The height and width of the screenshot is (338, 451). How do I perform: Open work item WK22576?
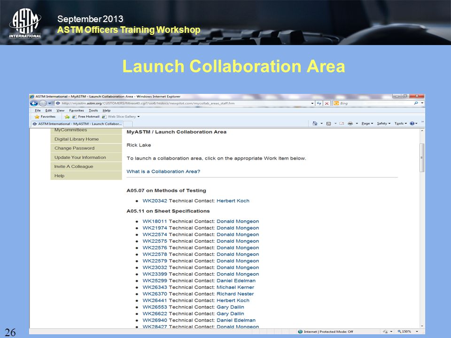[x=155, y=248]
